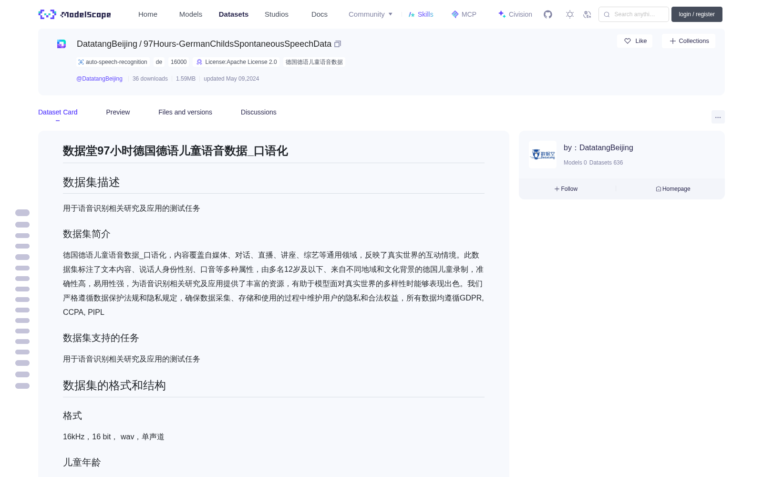Open the Studios navigation item
This screenshot has height=477, width=763.
click(x=277, y=14)
